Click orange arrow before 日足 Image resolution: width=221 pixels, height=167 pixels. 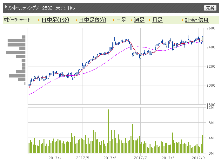114,20
